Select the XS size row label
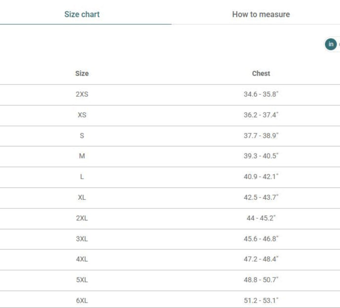This screenshot has height=308, width=340. (82, 115)
